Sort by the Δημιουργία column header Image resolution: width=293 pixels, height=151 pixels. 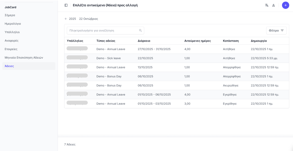(x=259, y=41)
